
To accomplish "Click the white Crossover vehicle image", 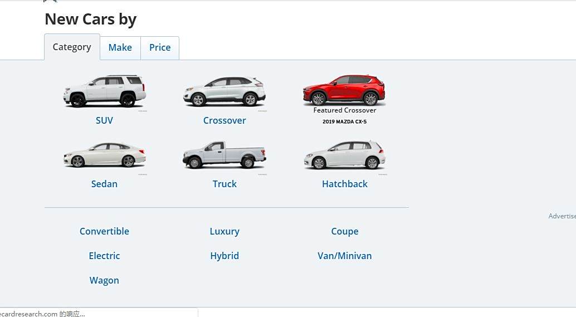I will coord(224,91).
